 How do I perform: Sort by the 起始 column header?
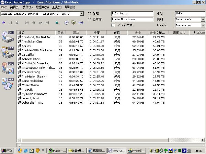pyautogui.click(x=76, y=33)
